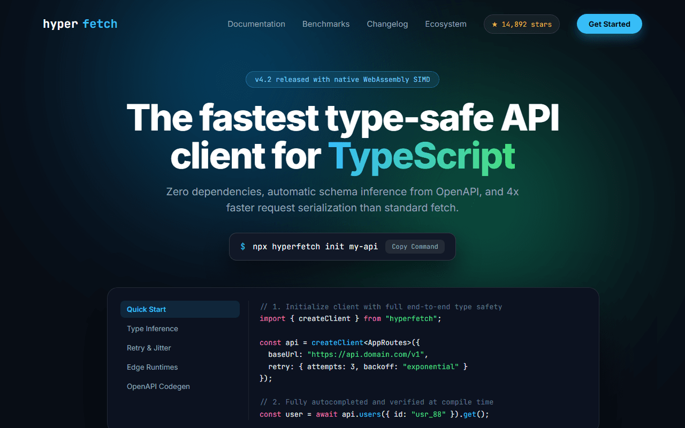Click the baseUrl code line
The image size is (685, 428).
pyautogui.click(x=348, y=354)
